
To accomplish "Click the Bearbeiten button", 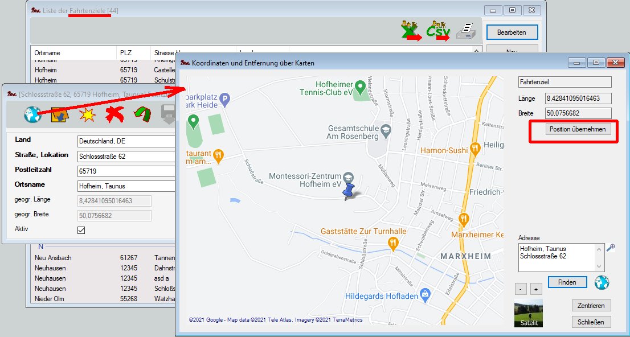I will tap(511, 32).
